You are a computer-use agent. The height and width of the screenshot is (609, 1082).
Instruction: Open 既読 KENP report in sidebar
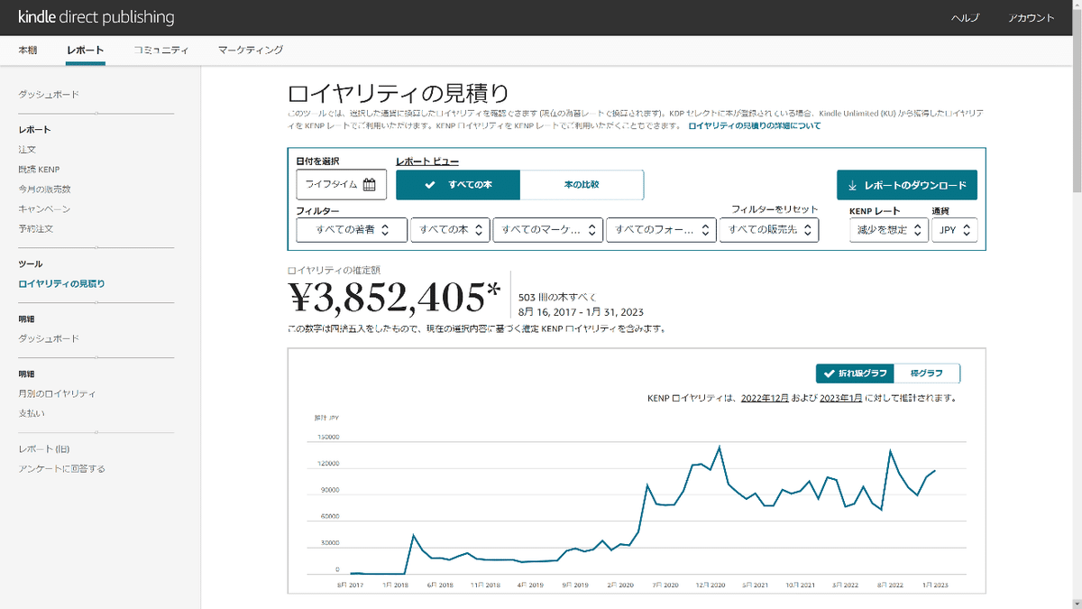pos(39,170)
